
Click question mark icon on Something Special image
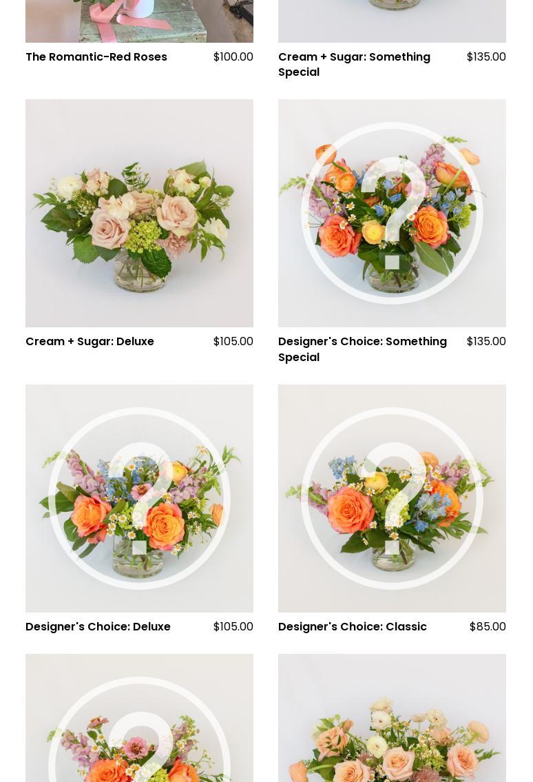[x=392, y=213]
